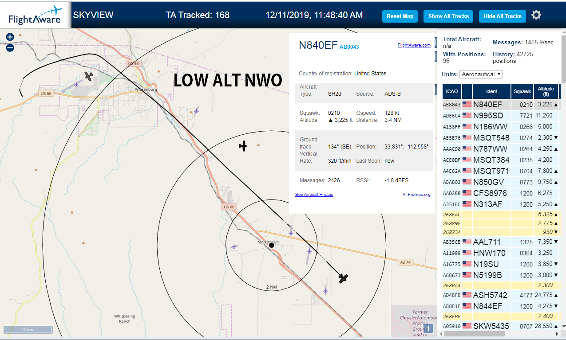Viewport: 566px width, 340px height.
Task: Click the US flag in the N995SD row
Action: pos(467,116)
